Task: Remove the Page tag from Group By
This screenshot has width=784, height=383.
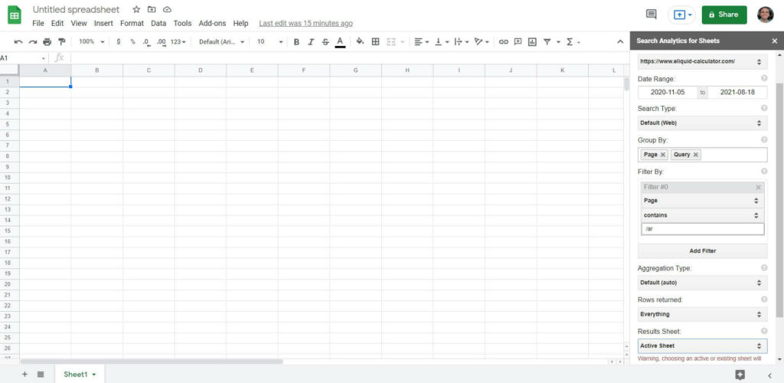Action: click(x=663, y=155)
